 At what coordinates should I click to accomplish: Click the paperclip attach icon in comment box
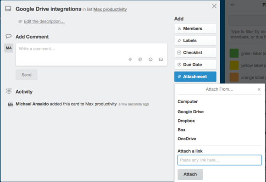pos(130,59)
